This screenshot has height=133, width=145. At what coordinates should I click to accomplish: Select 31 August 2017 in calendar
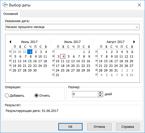[116, 70]
